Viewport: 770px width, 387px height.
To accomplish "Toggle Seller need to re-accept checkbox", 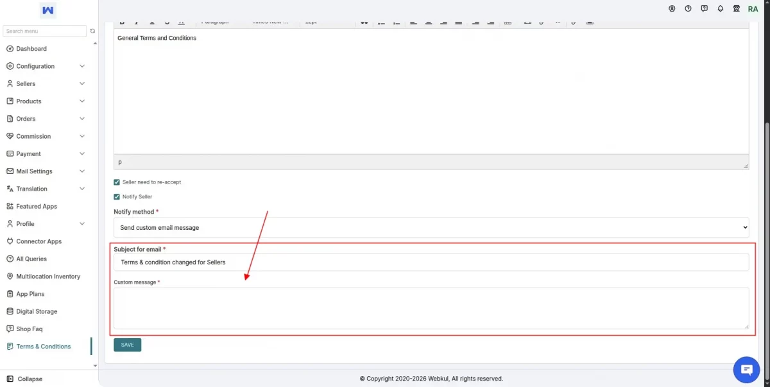I will (117, 182).
